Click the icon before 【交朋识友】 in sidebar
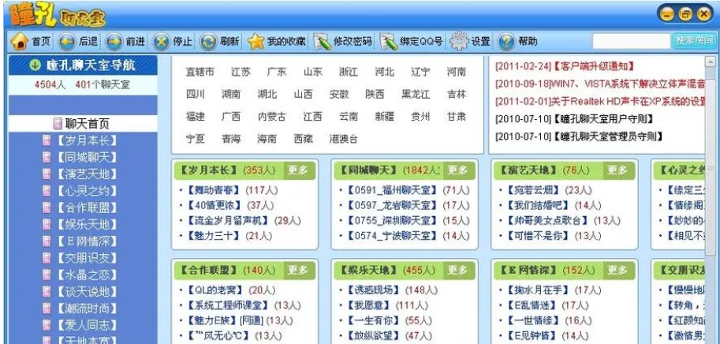The image size is (720, 344). [x=47, y=258]
